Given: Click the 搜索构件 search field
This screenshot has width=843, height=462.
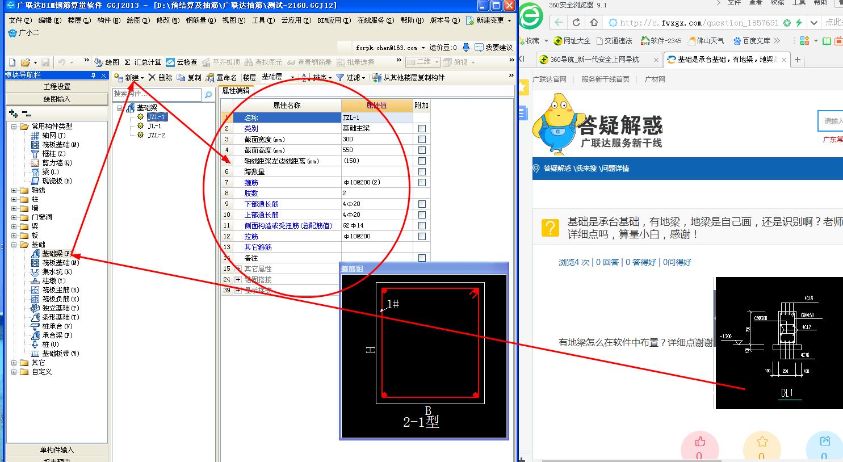Looking at the screenshot, I should tap(157, 94).
